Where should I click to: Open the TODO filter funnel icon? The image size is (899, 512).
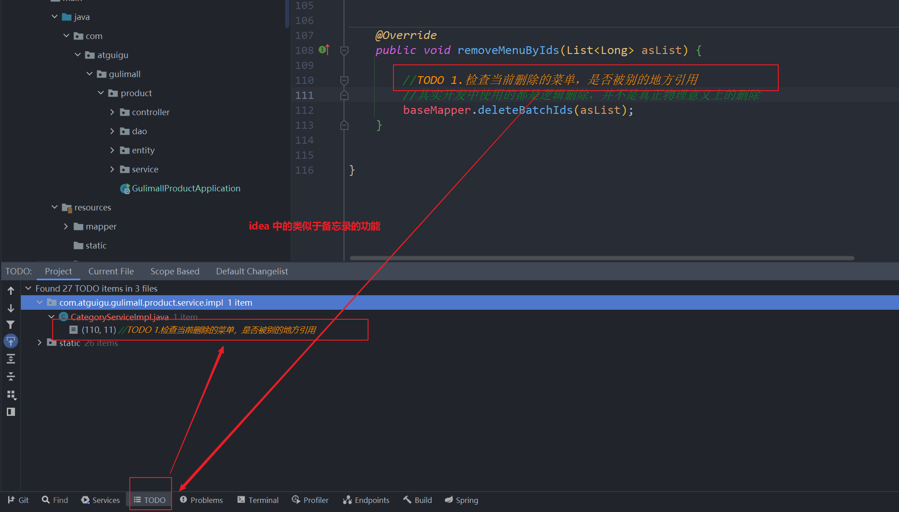[x=11, y=325]
